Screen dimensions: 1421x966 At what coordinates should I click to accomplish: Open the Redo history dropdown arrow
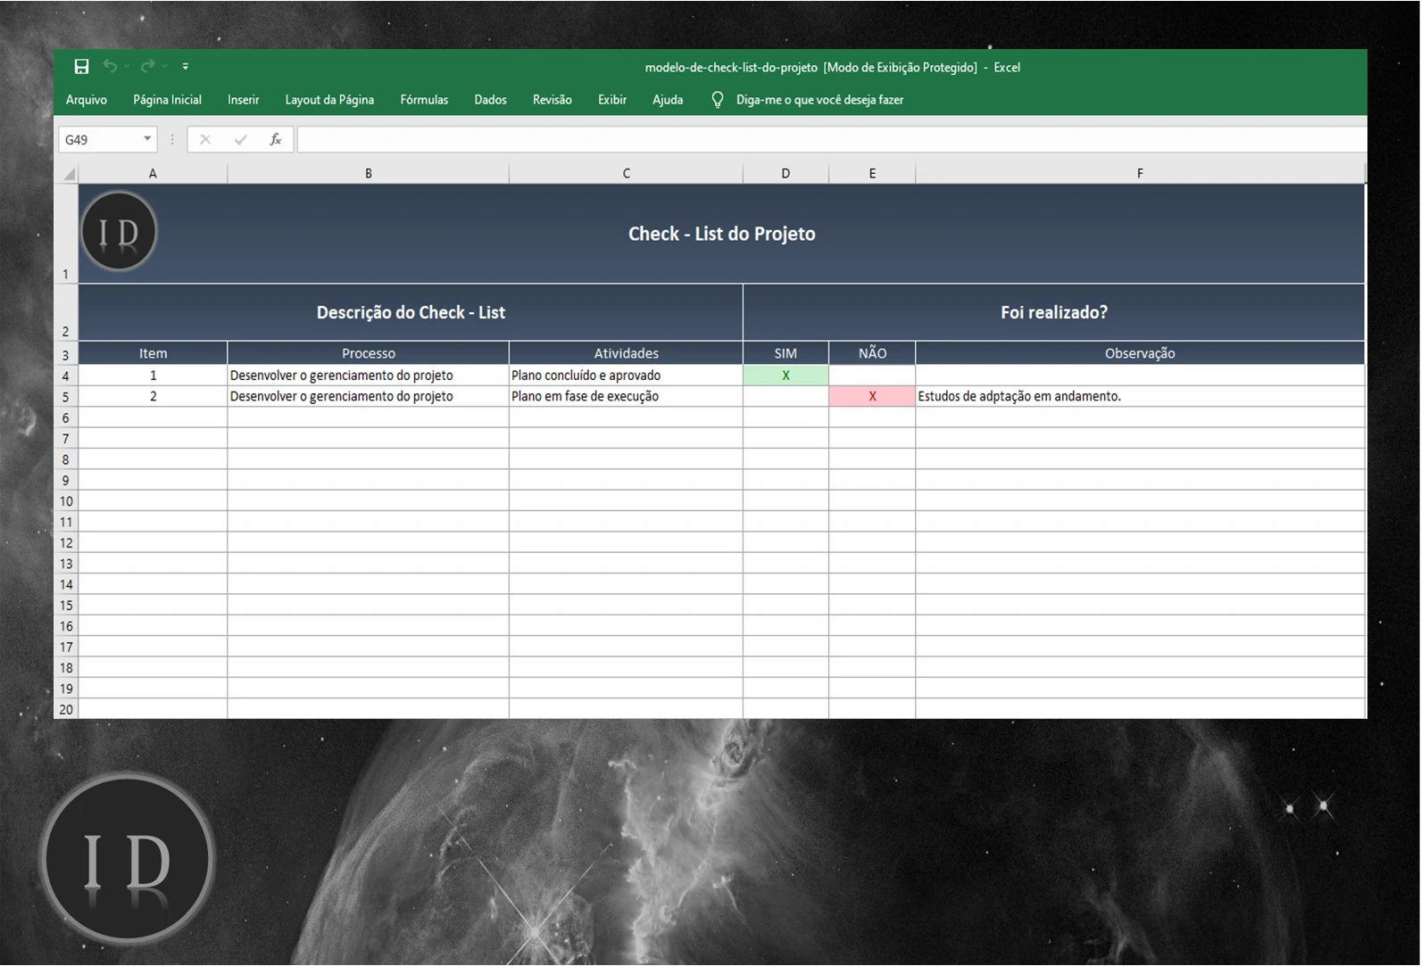164,66
